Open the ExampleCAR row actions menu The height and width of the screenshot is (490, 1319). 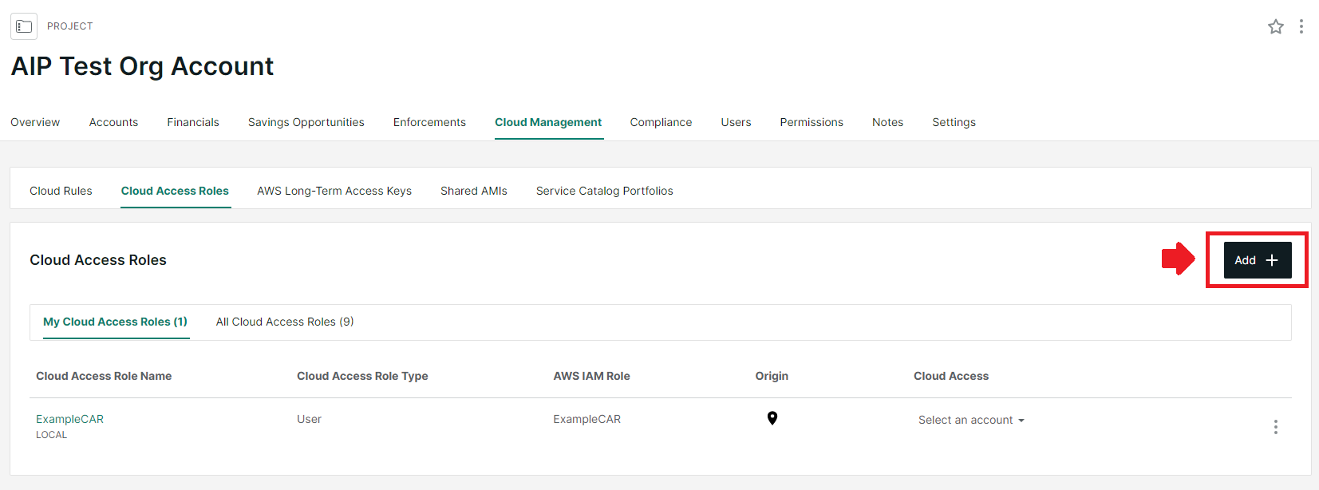tap(1275, 427)
